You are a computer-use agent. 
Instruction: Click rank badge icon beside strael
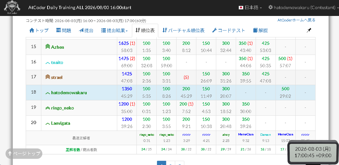pyautogui.click(x=48, y=77)
